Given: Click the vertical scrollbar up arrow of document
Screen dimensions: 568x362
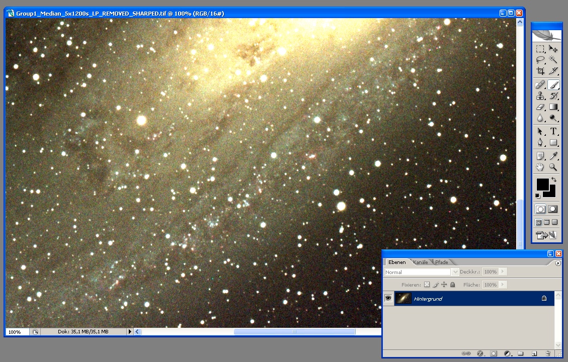Looking at the screenshot, I should tap(520, 22).
